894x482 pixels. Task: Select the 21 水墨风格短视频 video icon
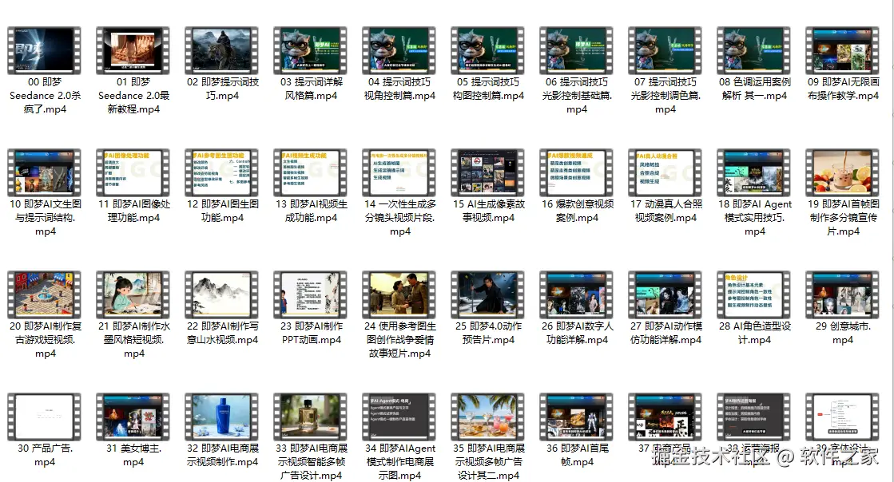coord(133,294)
